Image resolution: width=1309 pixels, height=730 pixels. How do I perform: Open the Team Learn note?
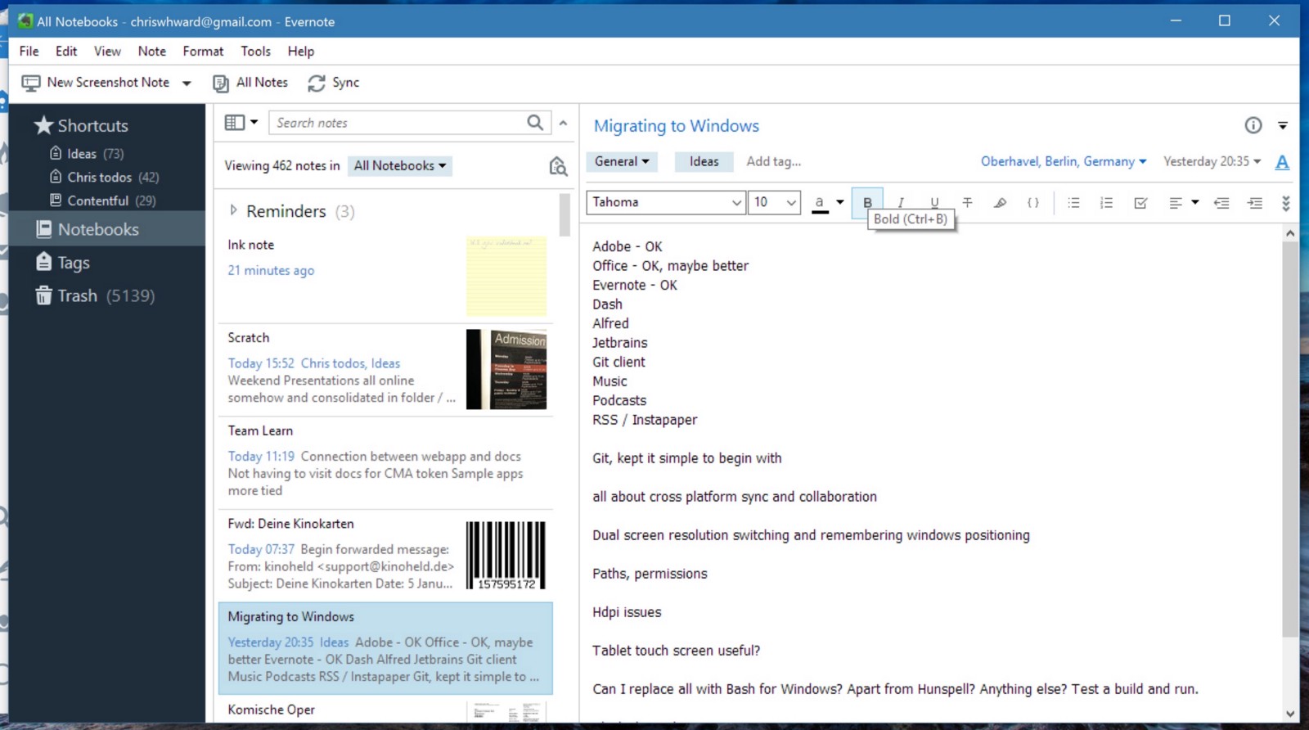385,463
